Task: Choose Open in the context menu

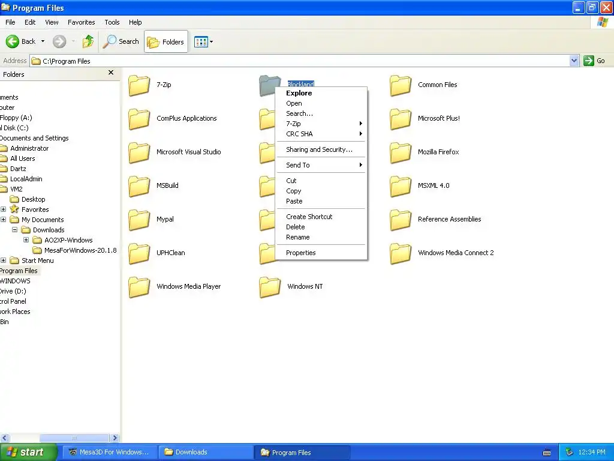Action: tap(321, 103)
